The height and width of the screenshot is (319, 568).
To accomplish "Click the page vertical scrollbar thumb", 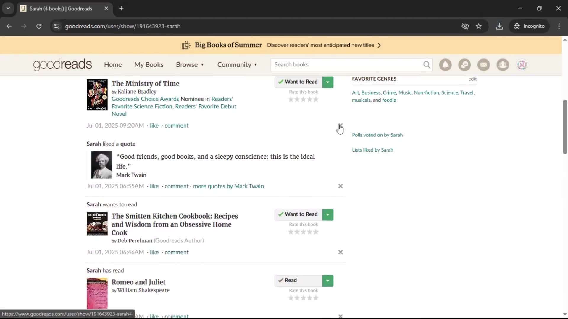I will click(x=565, y=127).
